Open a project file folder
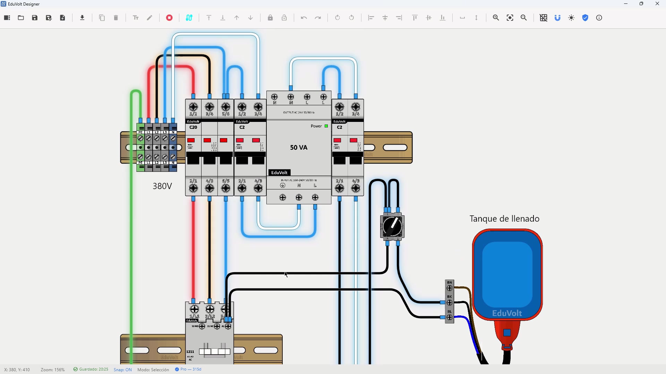This screenshot has height=374, width=666. (x=21, y=18)
